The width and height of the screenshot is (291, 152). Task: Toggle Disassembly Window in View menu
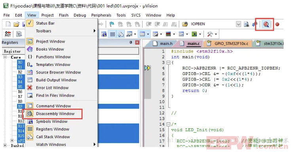tap(61, 114)
